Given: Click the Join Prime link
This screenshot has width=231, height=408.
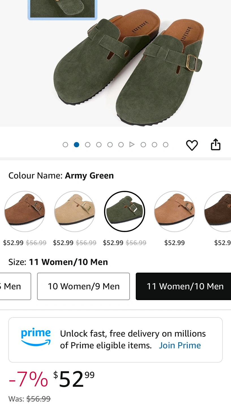Looking at the screenshot, I should tap(180, 345).
